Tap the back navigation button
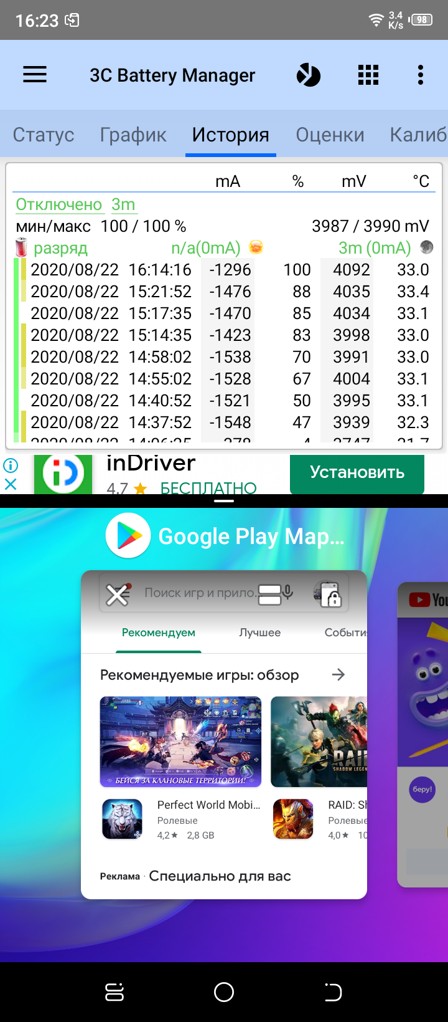 click(x=334, y=992)
